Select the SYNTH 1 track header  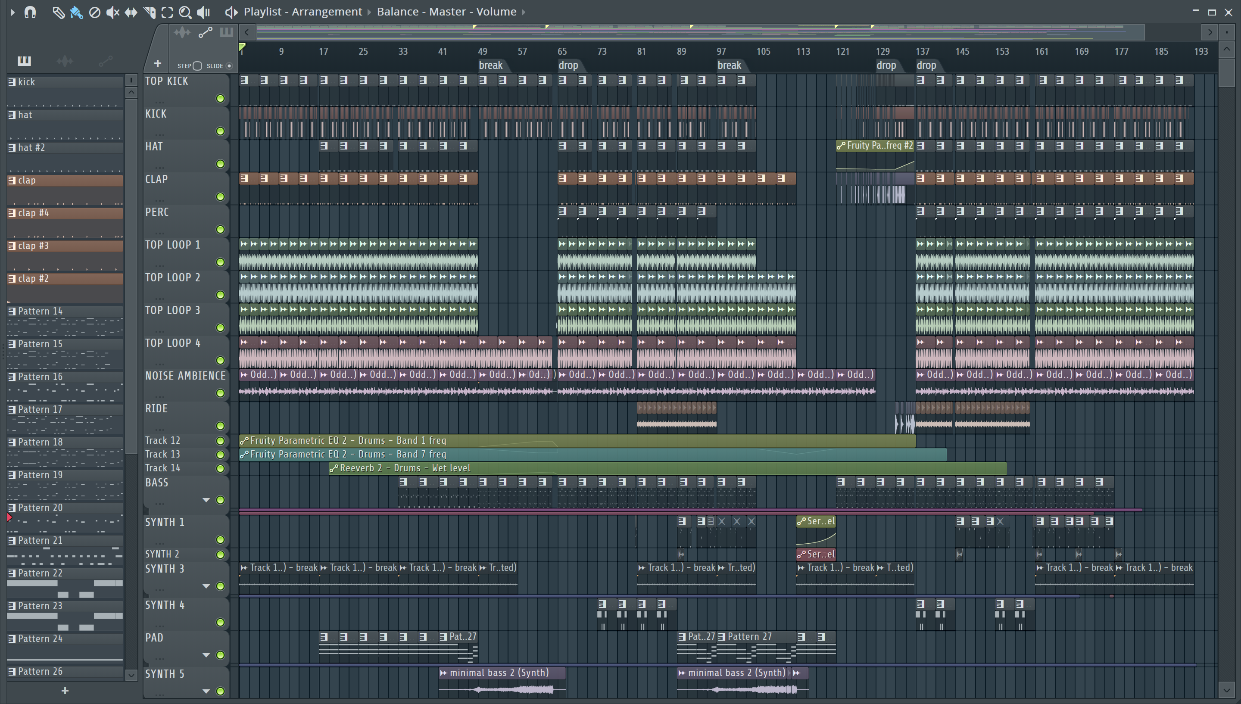coord(186,531)
